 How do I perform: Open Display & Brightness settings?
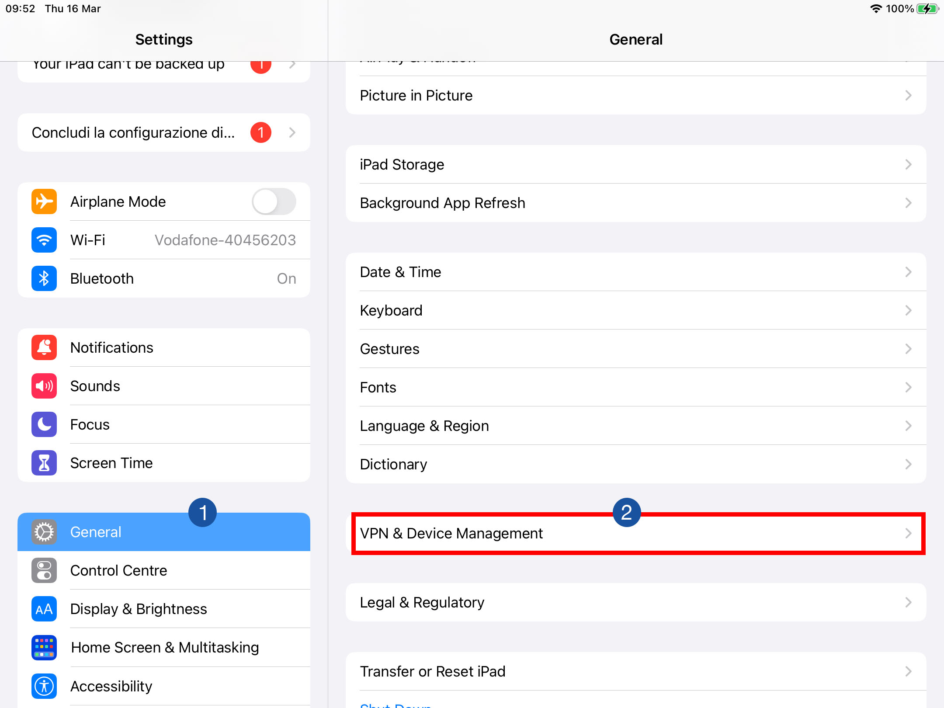139,609
